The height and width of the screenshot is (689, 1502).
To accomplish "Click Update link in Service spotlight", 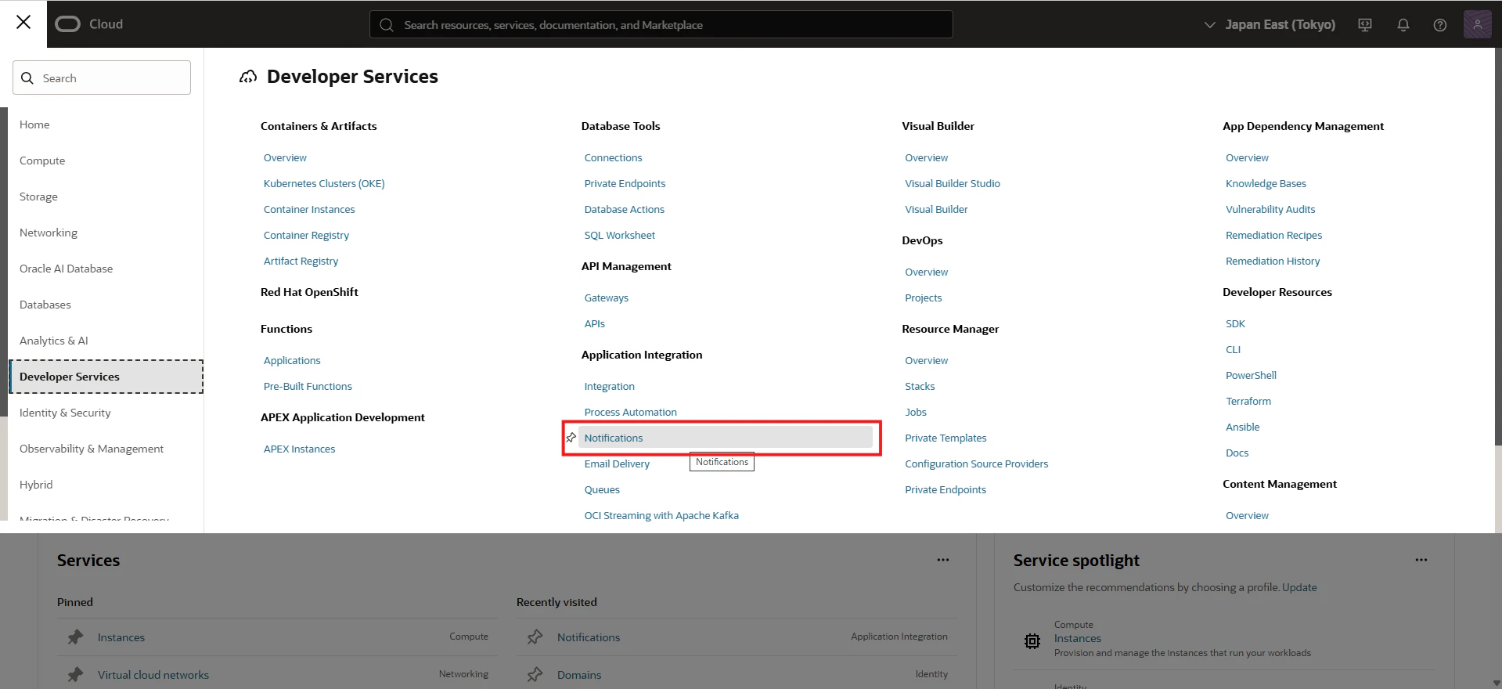I will point(1299,587).
